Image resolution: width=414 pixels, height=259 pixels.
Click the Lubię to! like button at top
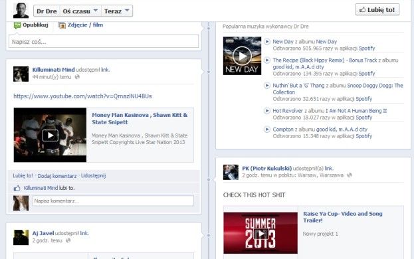377,10
